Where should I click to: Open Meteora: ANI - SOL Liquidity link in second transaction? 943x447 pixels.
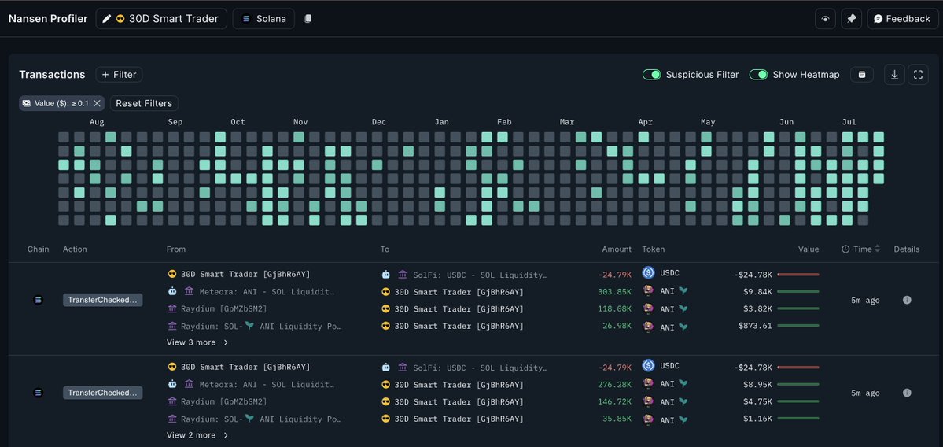coord(267,384)
